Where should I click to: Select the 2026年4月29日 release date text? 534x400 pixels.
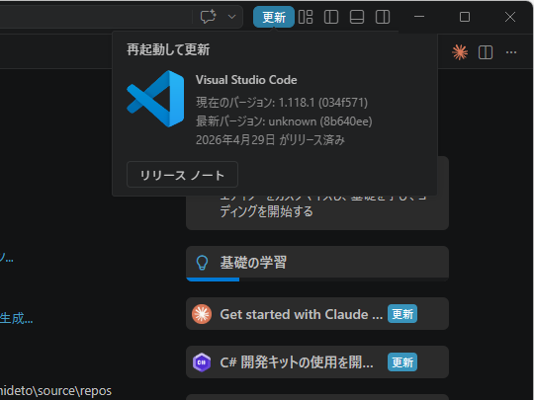coord(270,140)
